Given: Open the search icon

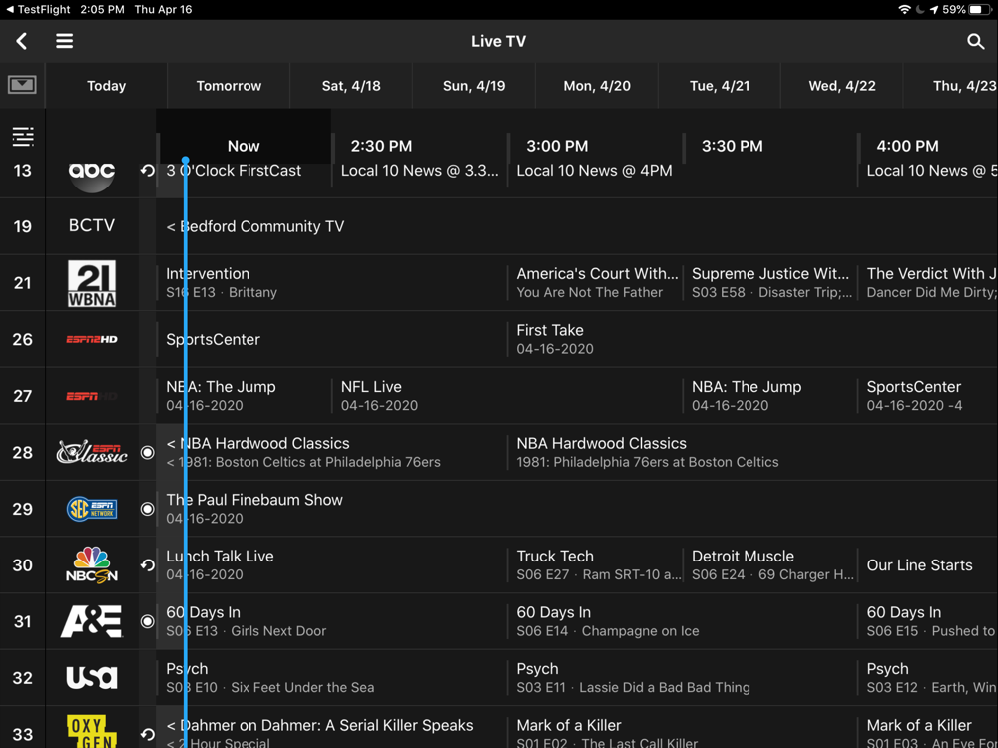Looking at the screenshot, I should coord(975,41).
